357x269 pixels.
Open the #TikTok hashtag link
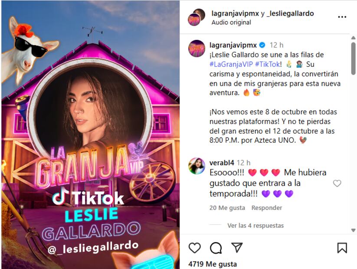(x=267, y=64)
